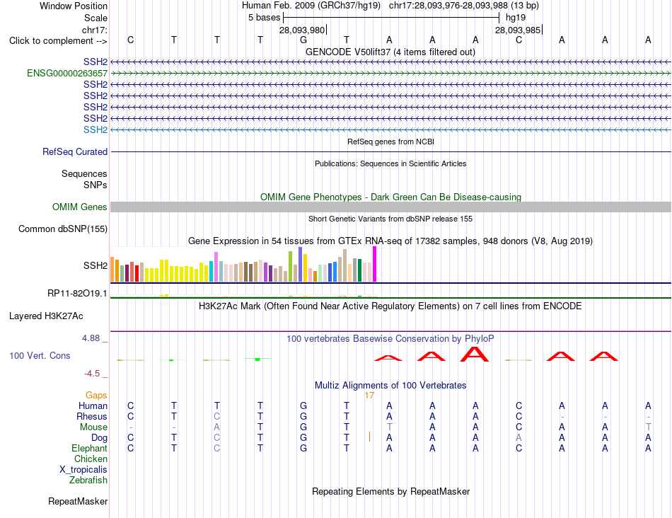Image resolution: width=672 pixels, height=518 pixels.
Task: Select the green ENSG00000263657 gene label
Action: (x=67, y=74)
